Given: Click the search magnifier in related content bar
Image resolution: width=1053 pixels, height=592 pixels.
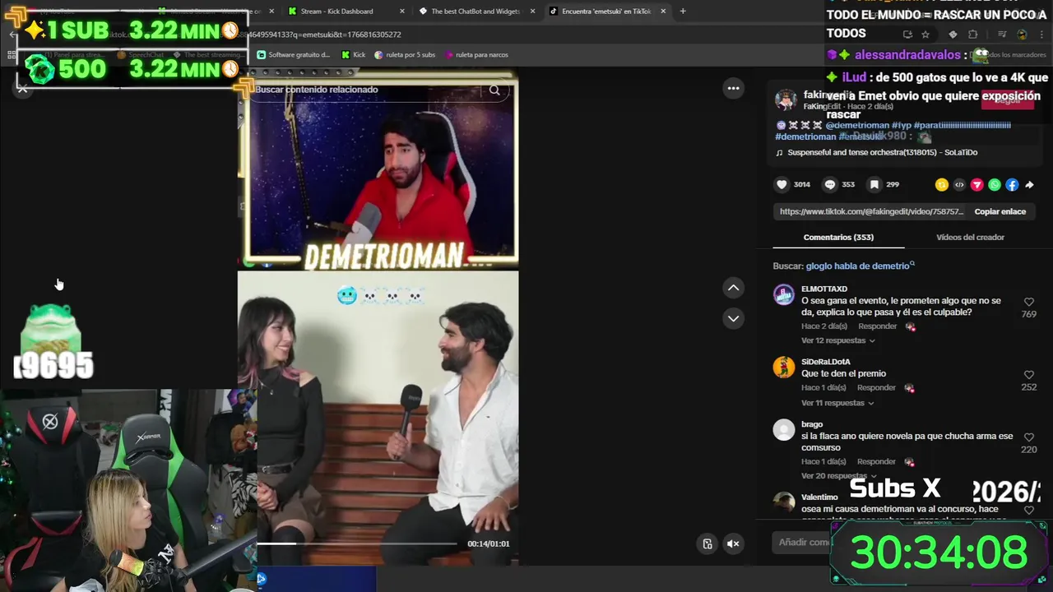Looking at the screenshot, I should (494, 90).
